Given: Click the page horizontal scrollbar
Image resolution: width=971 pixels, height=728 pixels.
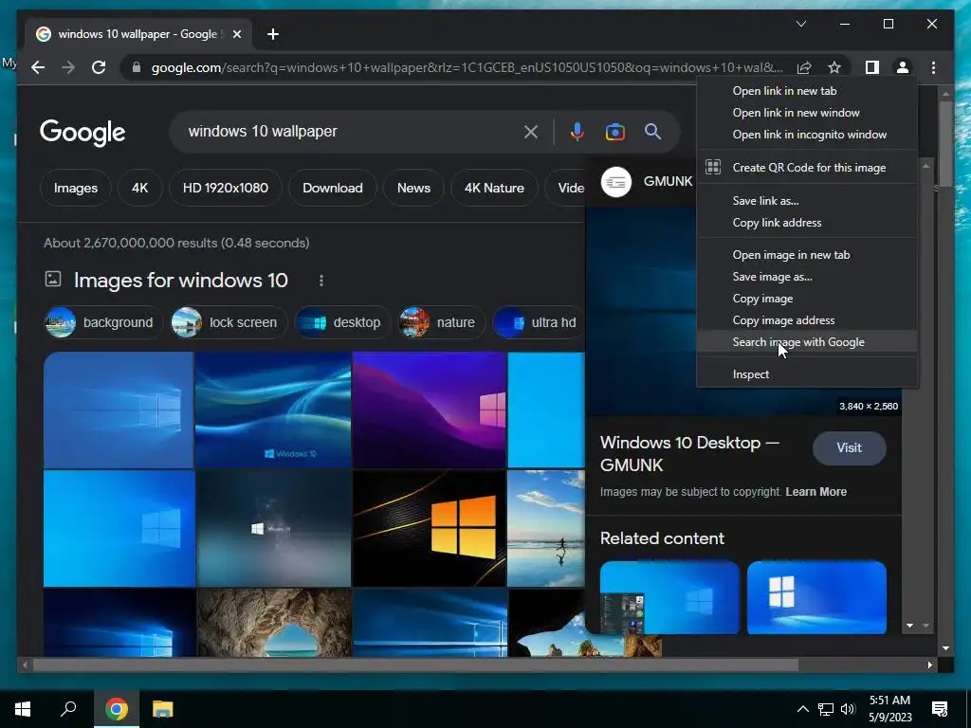Looking at the screenshot, I should click(x=415, y=664).
